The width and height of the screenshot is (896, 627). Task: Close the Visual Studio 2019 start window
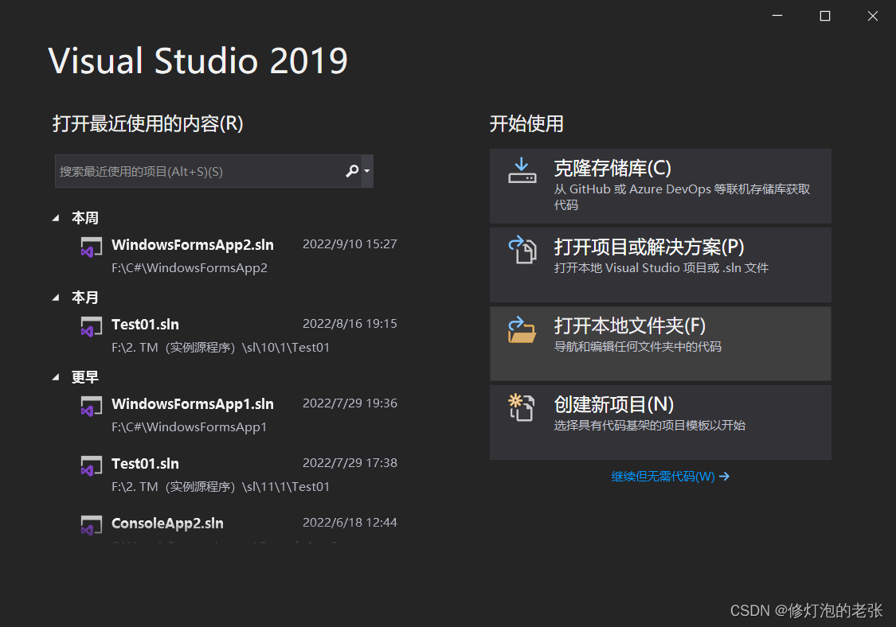point(873,16)
